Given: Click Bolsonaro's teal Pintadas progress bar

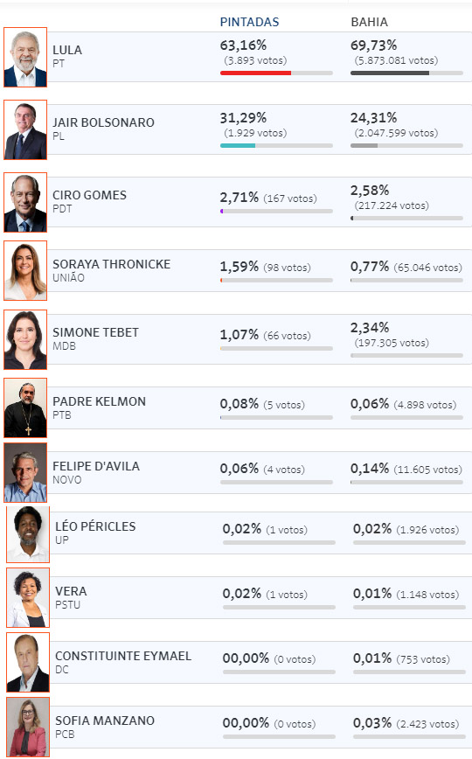Looking at the screenshot, I should click(238, 146).
